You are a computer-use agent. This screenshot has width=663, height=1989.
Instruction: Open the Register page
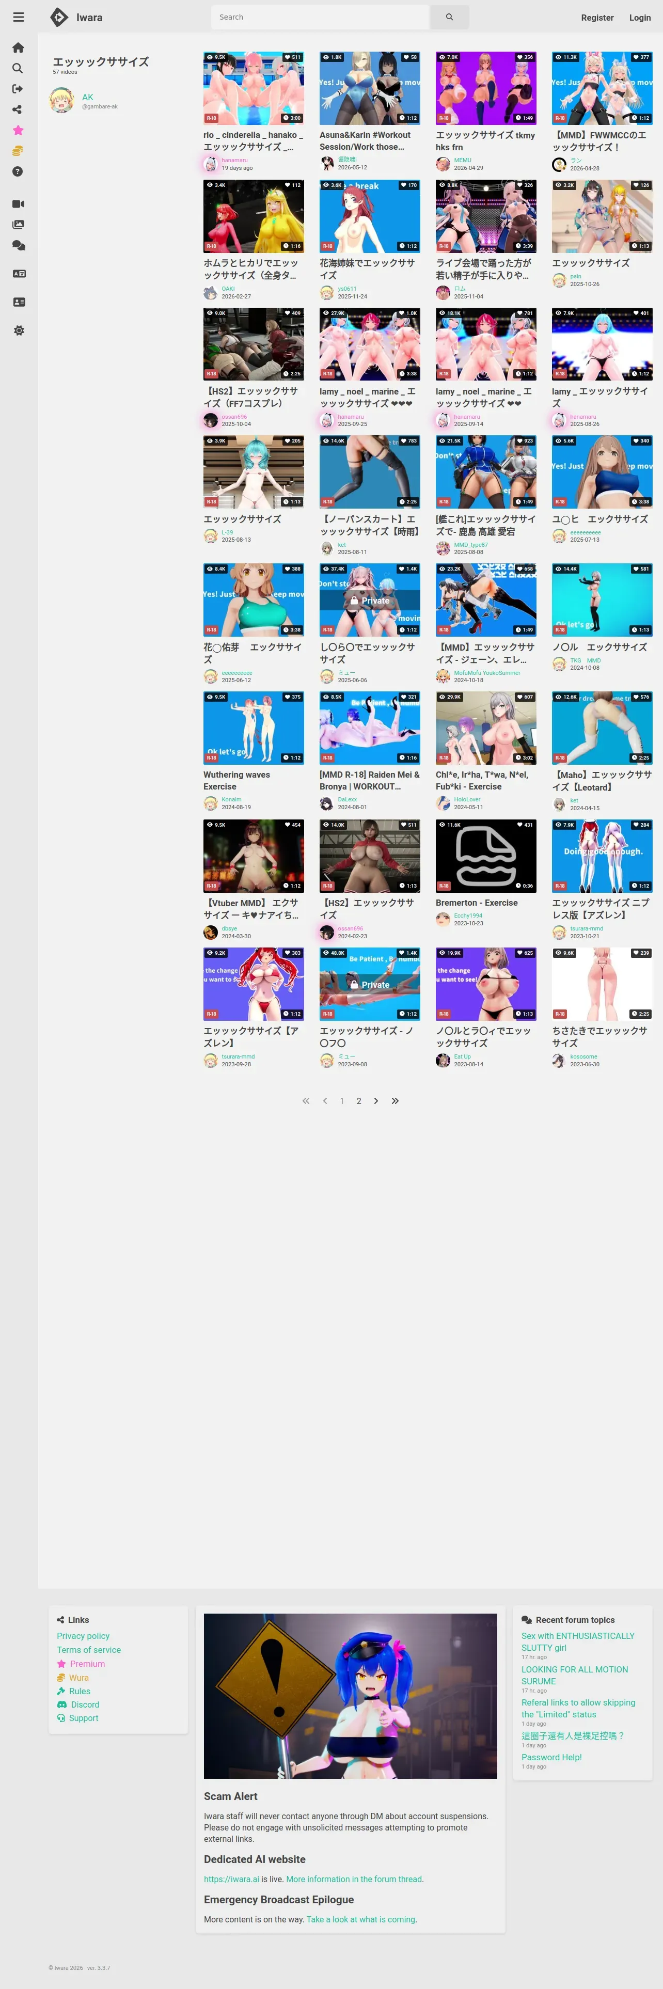tap(597, 18)
